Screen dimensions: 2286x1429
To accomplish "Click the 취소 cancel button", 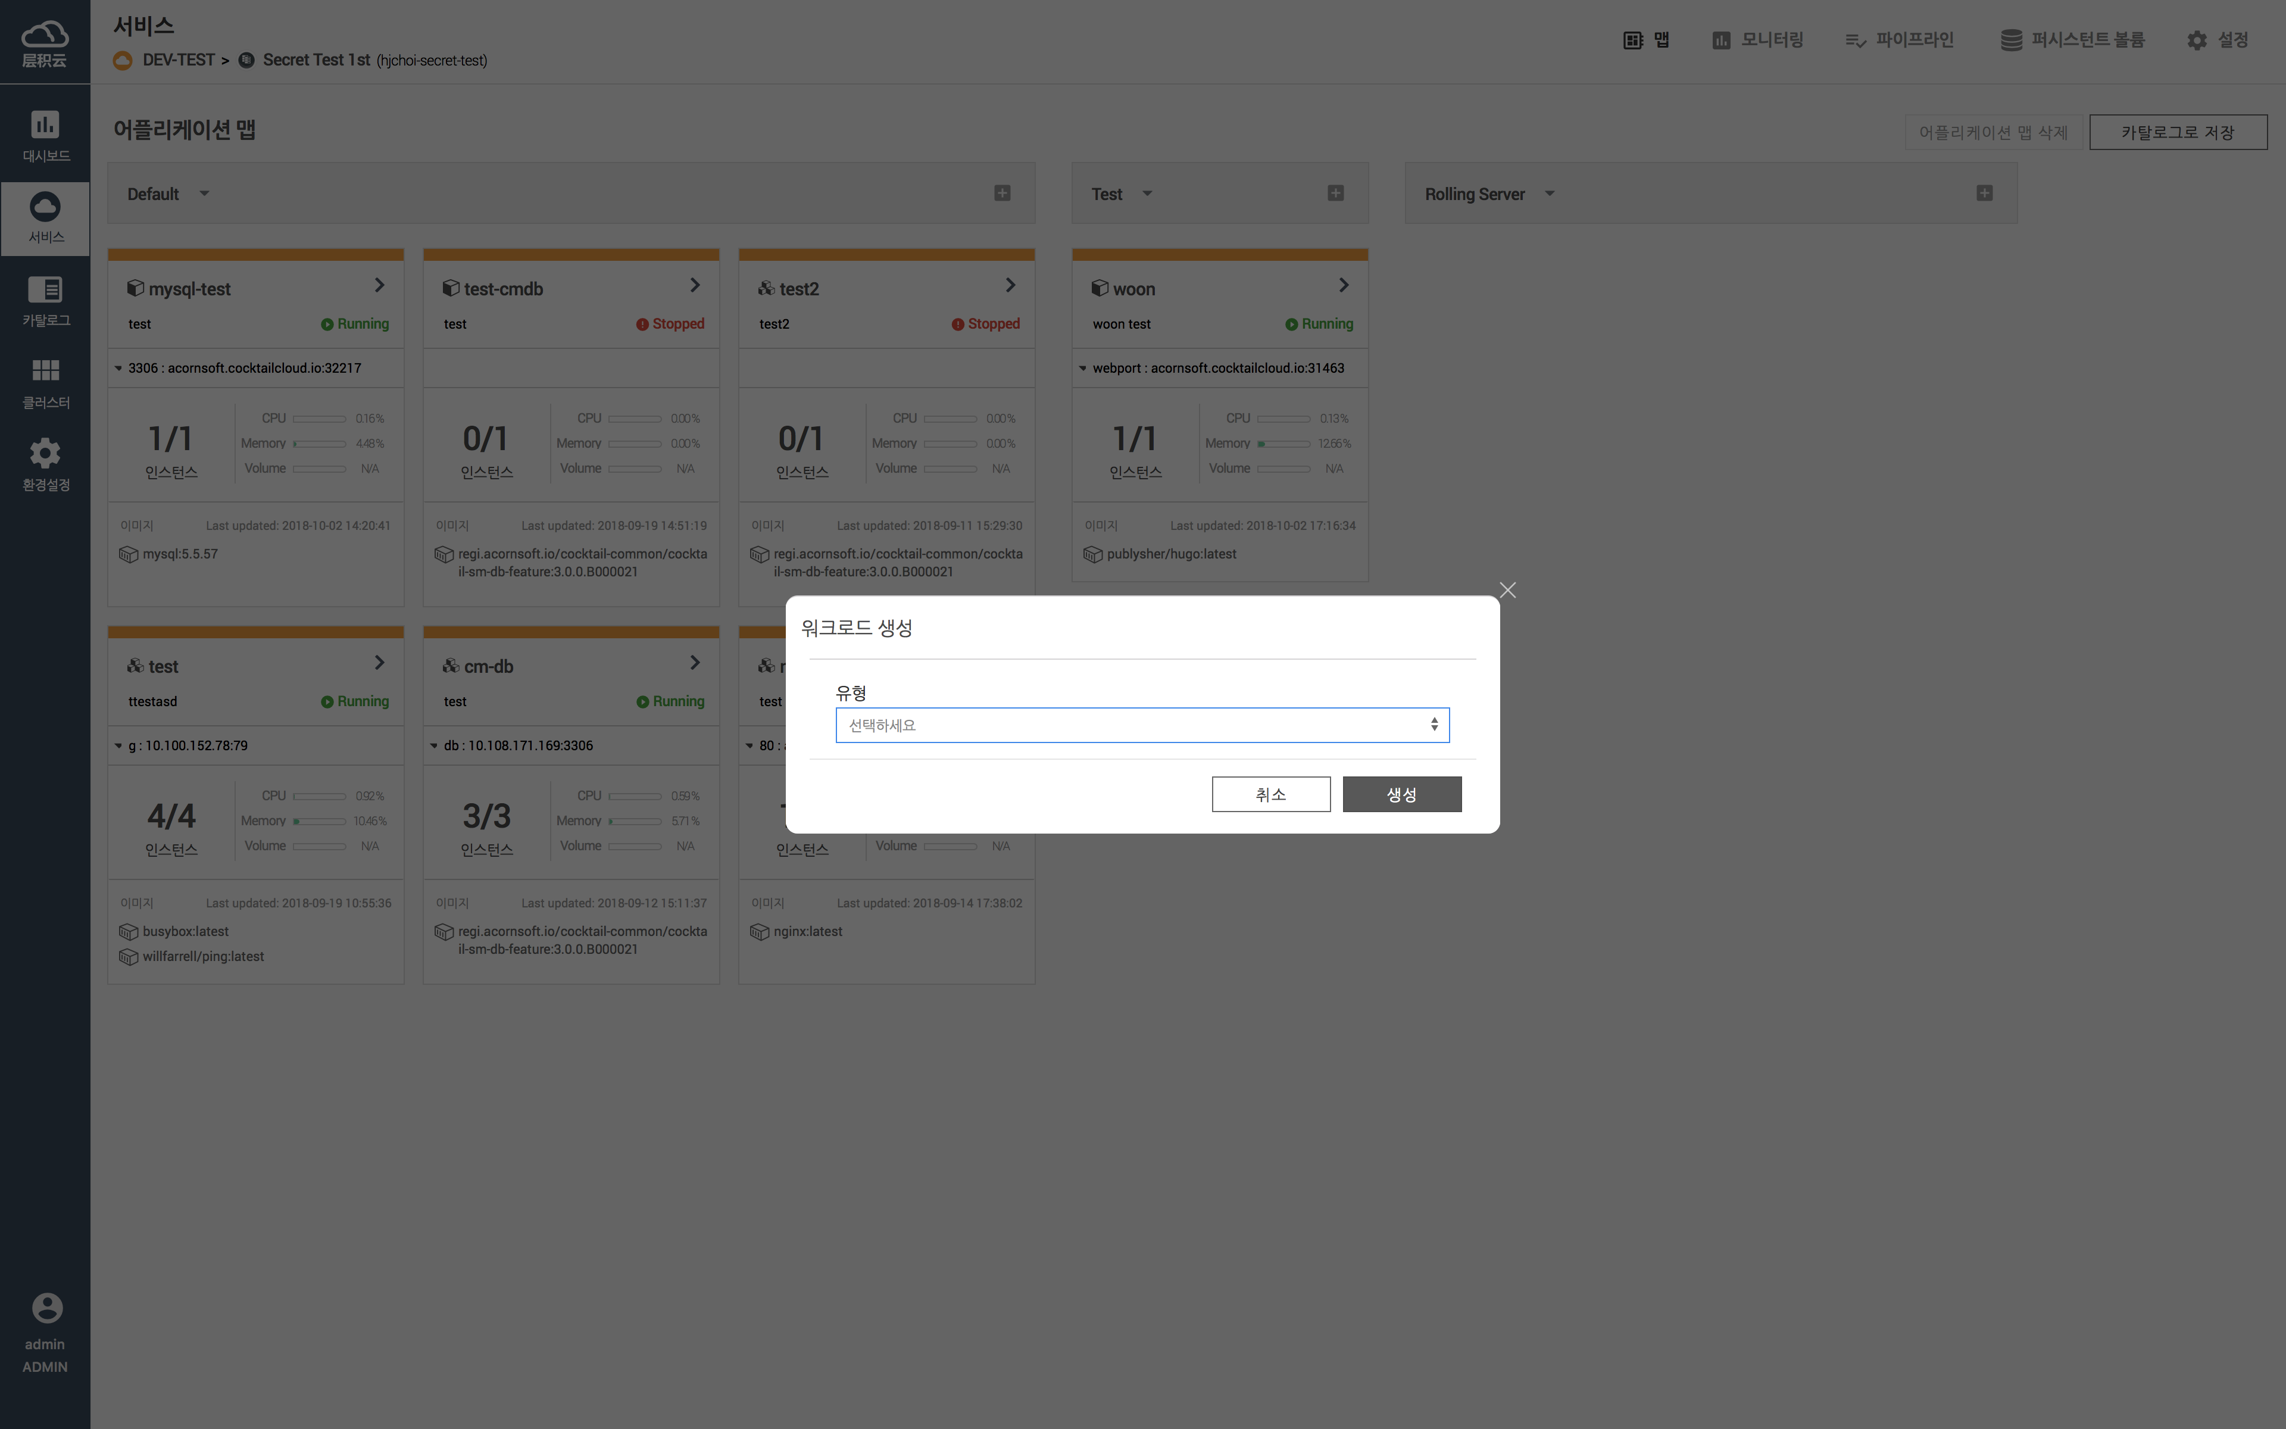I will tap(1270, 794).
